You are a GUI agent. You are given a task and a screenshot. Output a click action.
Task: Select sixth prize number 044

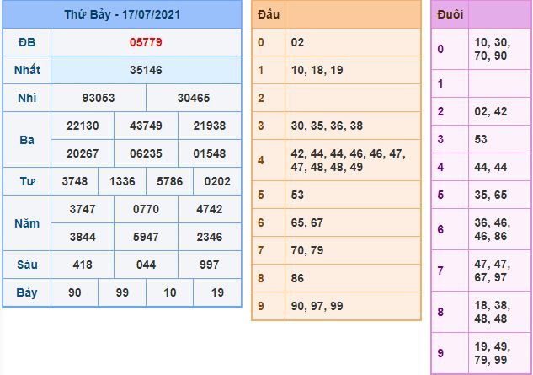(146, 265)
